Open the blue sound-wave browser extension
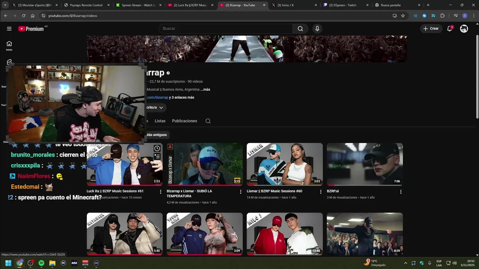Image resolution: width=479 pixels, height=269 pixels. tap(415, 16)
